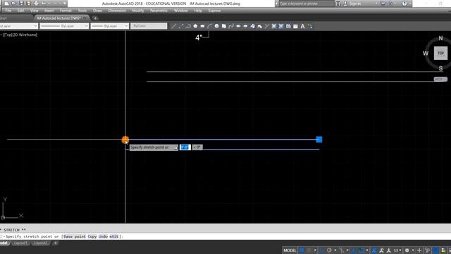Open the File menu
451x254 pixels.
click(x=8, y=11)
